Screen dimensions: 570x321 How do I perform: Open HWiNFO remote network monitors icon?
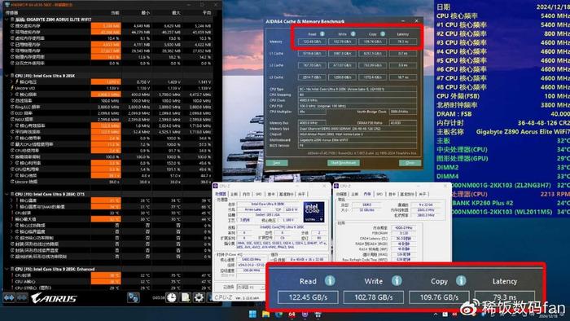coord(133,297)
